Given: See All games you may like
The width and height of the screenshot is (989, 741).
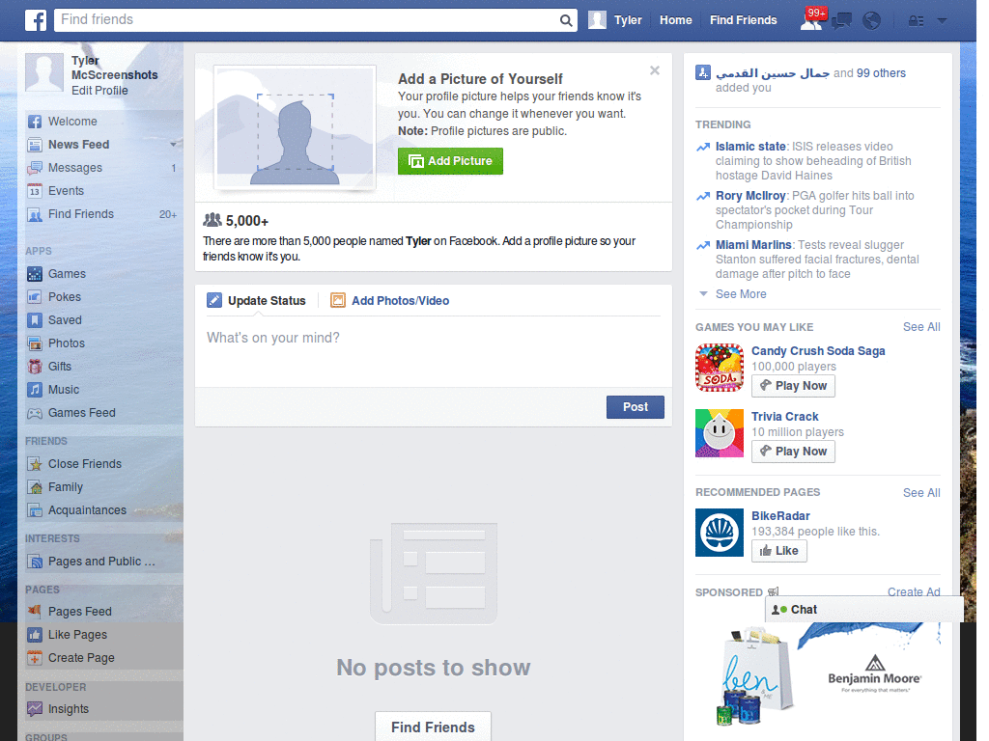Looking at the screenshot, I should coord(920,327).
